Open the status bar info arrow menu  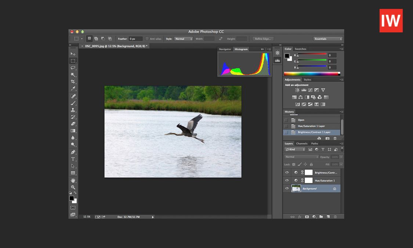coord(153,217)
